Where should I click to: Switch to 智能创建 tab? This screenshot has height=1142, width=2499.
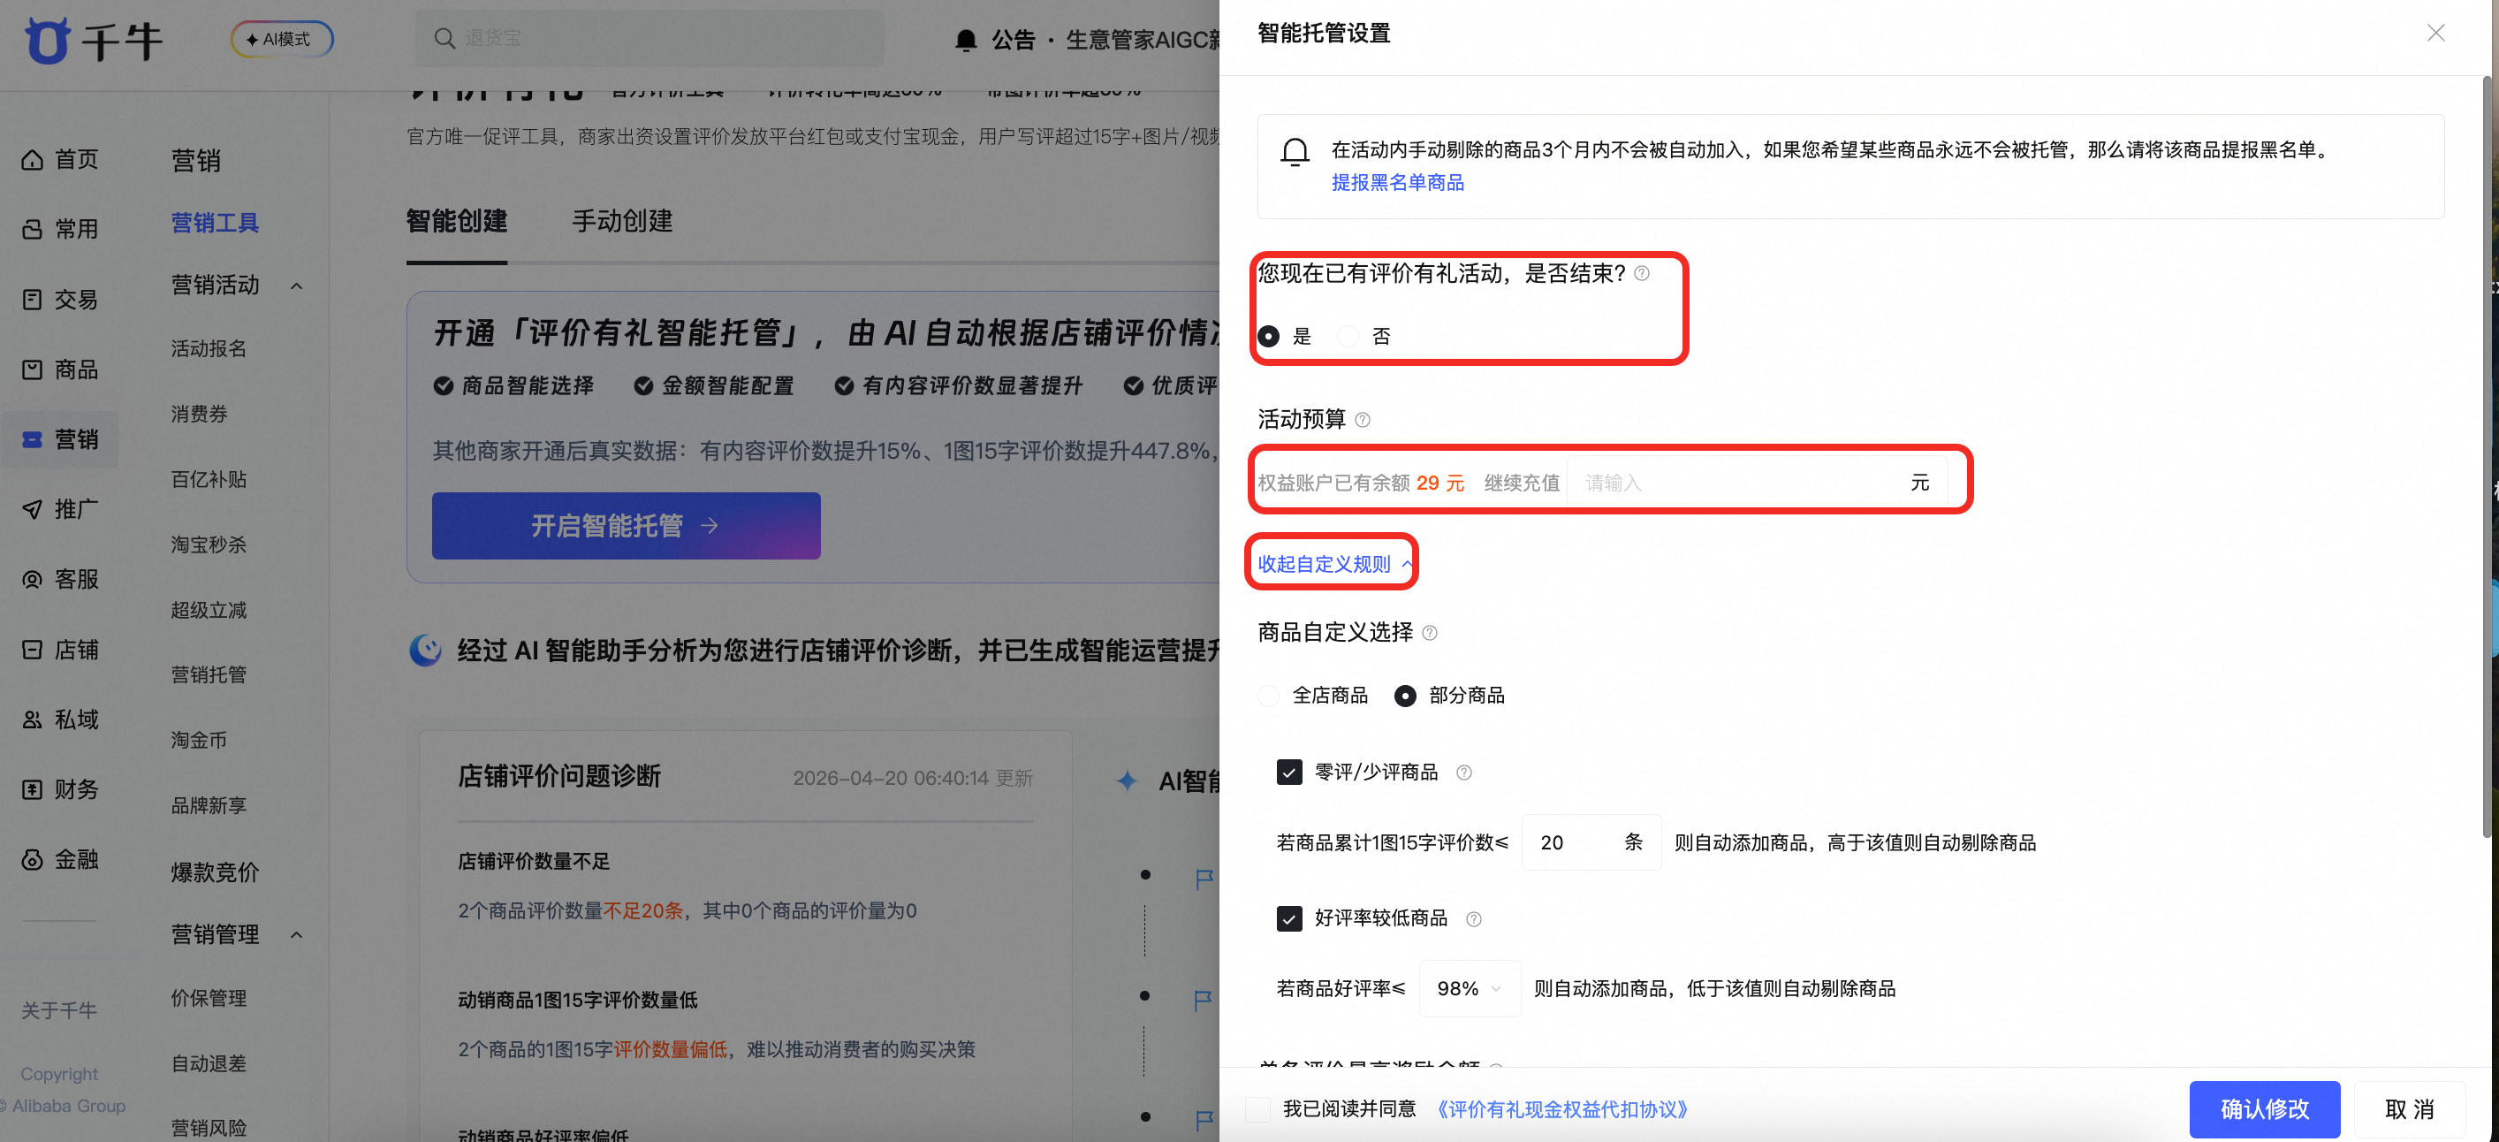pyautogui.click(x=457, y=221)
